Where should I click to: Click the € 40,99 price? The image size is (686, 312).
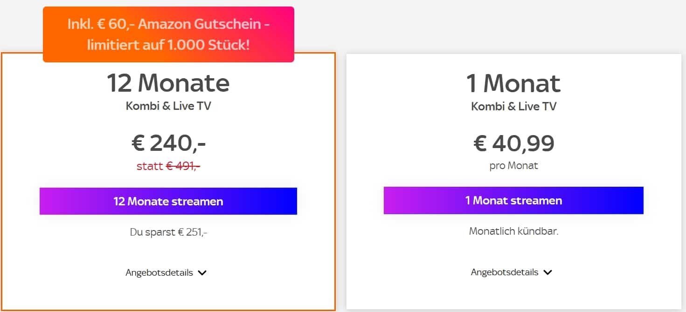click(x=514, y=143)
